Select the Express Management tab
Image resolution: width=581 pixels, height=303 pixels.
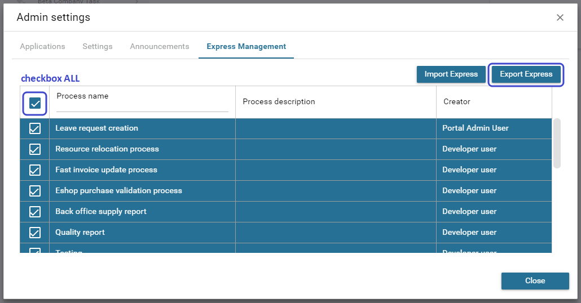point(246,46)
